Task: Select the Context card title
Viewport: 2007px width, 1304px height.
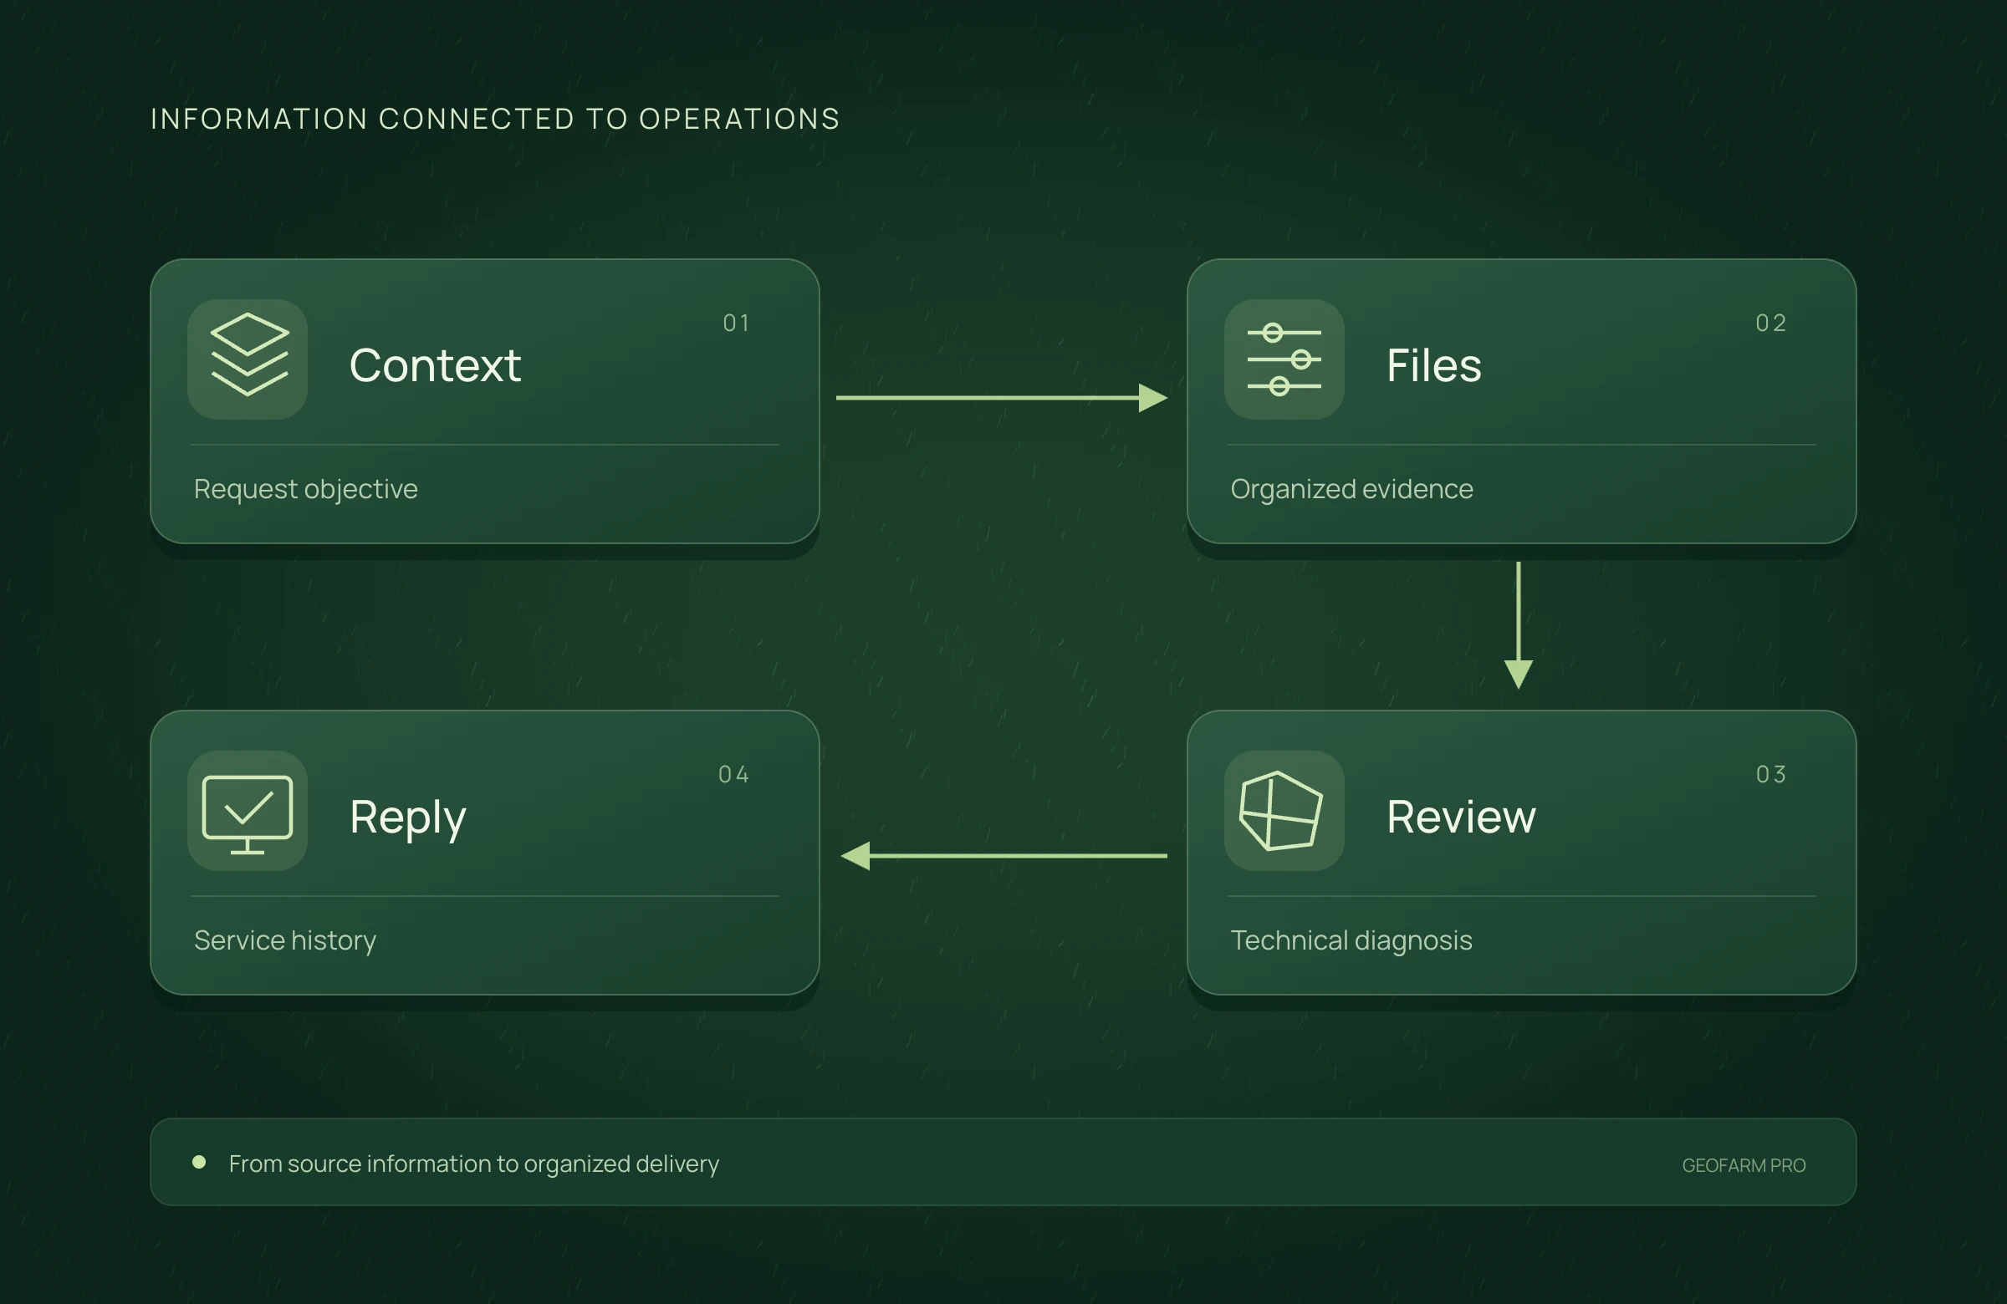Action: (435, 366)
